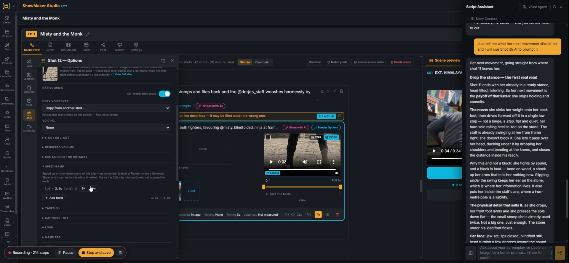Expand the Story Context section

click(x=482, y=19)
